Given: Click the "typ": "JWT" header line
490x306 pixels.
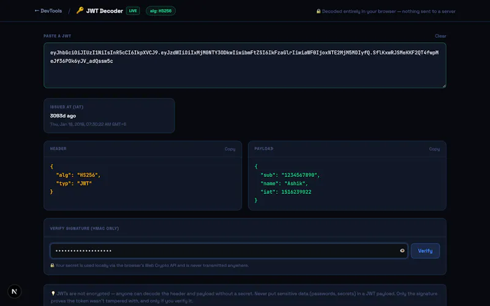Looking at the screenshot, I should point(73,184).
